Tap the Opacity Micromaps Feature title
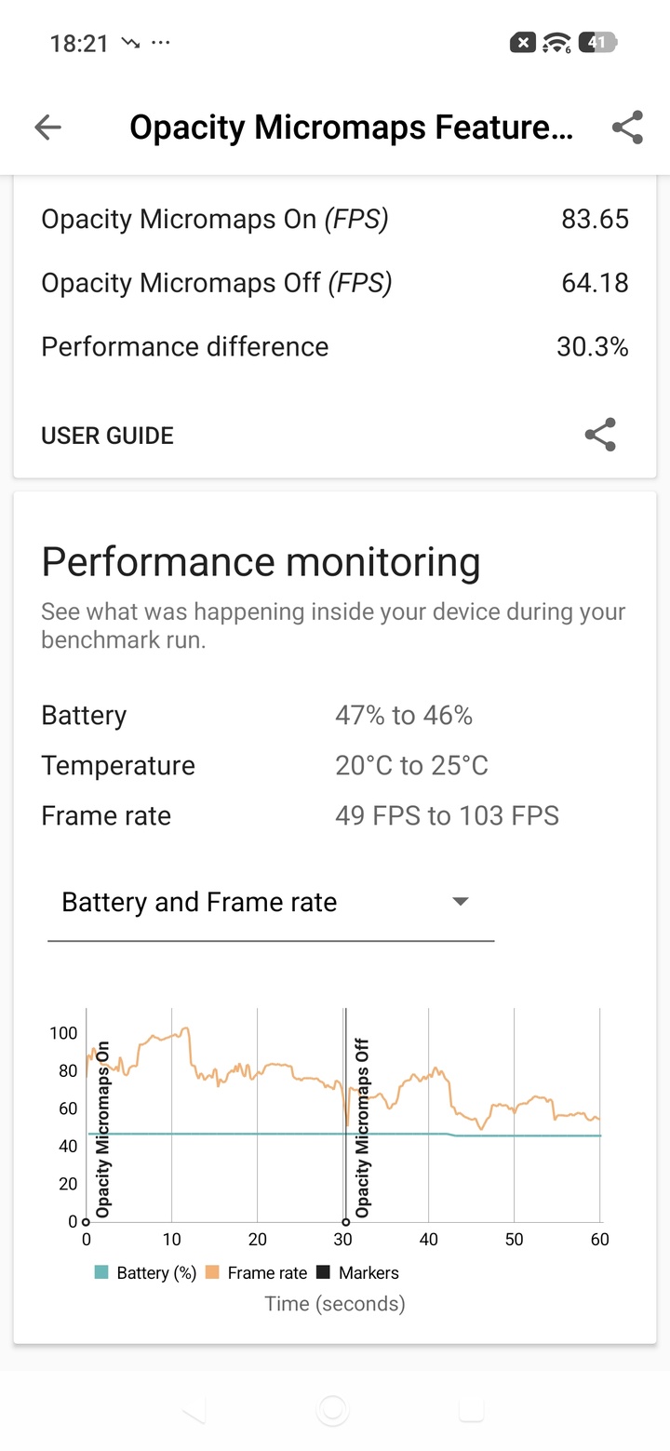670x1451 pixels. pyautogui.click(x=351, y=128)
